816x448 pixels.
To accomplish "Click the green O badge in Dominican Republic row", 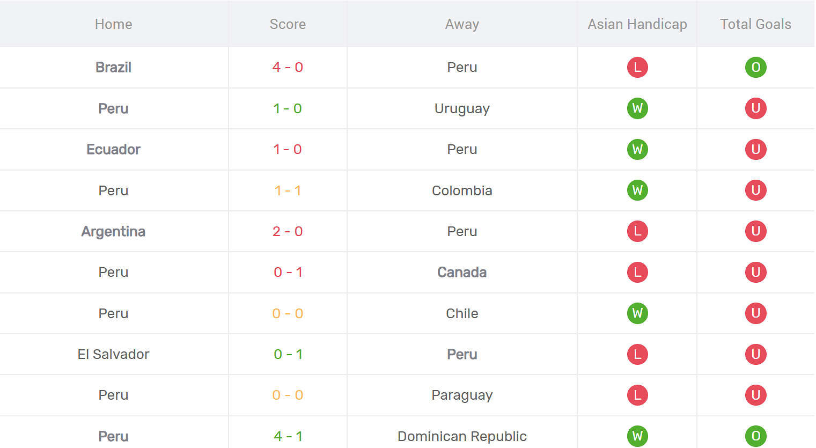I will tap(755, 436).
